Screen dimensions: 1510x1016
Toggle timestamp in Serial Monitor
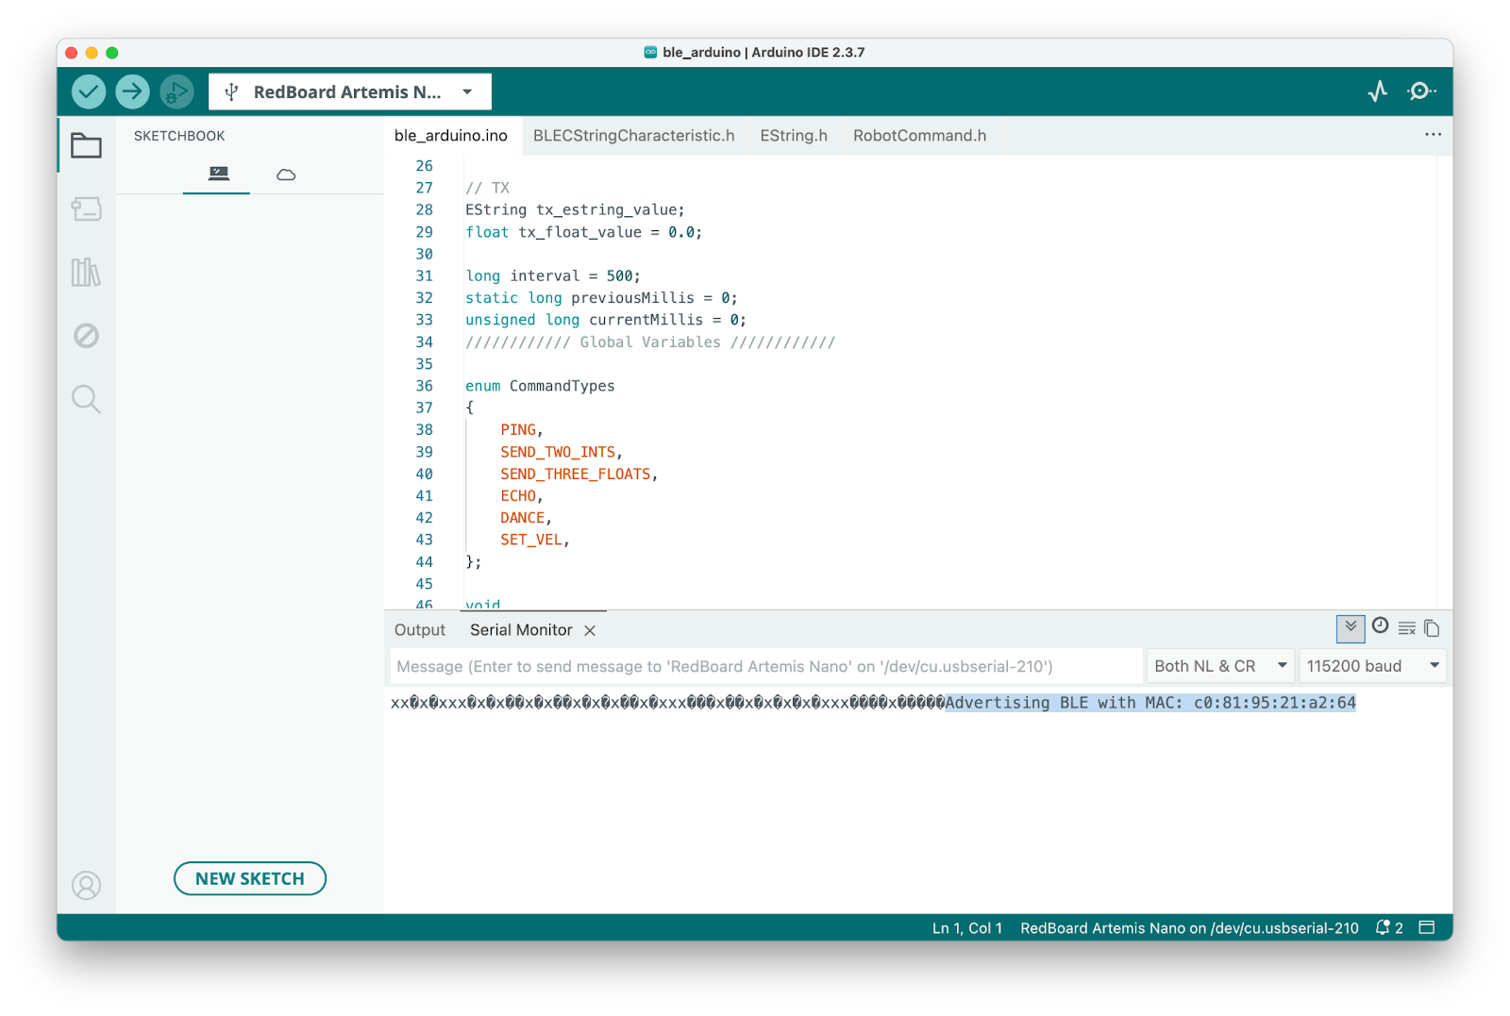1380,626
